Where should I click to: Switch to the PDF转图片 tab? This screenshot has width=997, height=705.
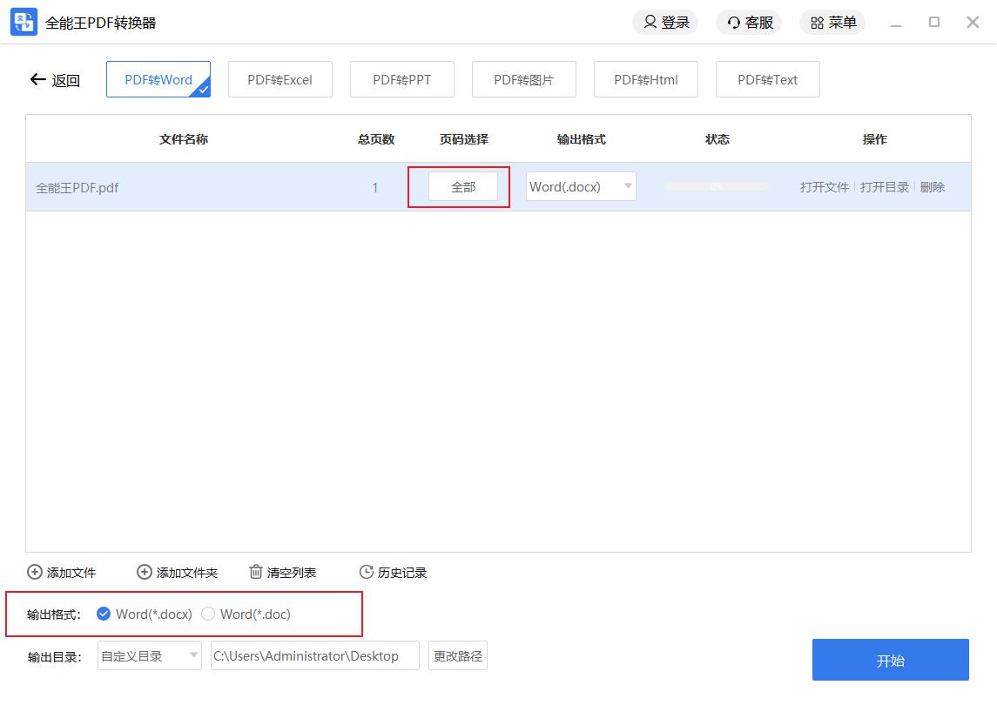[x=523, y=80]
